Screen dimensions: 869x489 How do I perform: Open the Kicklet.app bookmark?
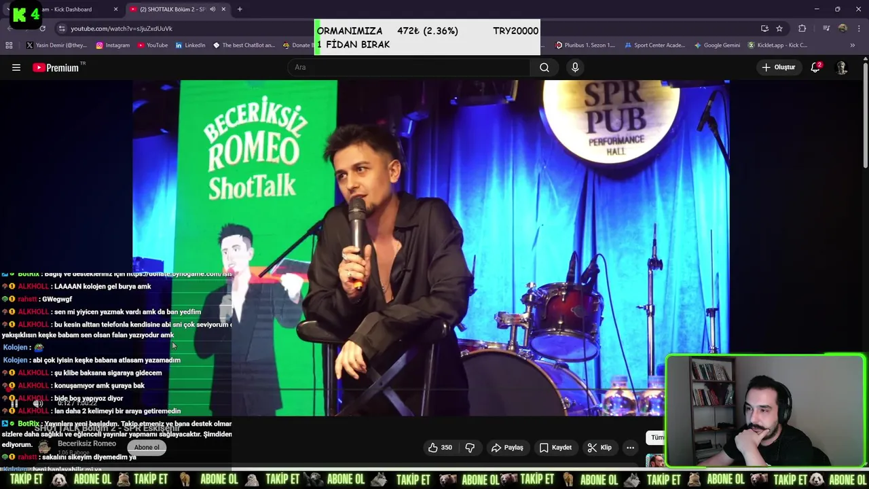point(778,46)
